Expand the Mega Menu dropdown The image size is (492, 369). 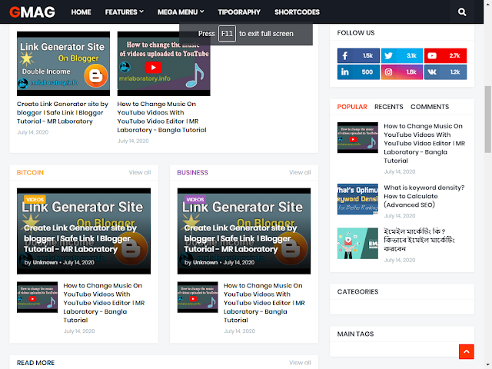(x=181, y=12)
